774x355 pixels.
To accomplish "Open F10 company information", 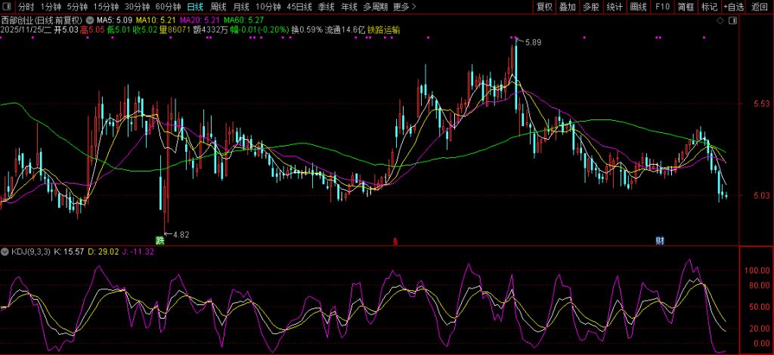I will tap(662, 7).
